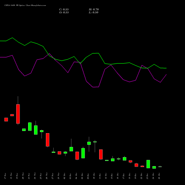Image resolution: width=185 pixels, height=185 pixels.
Task: Click the tall red candle on 19 Nov
Action: (x=18, y=114)
